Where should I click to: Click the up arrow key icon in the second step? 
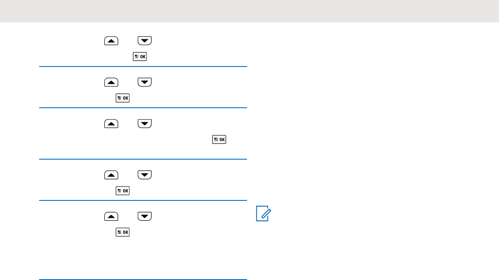point(111,82)
